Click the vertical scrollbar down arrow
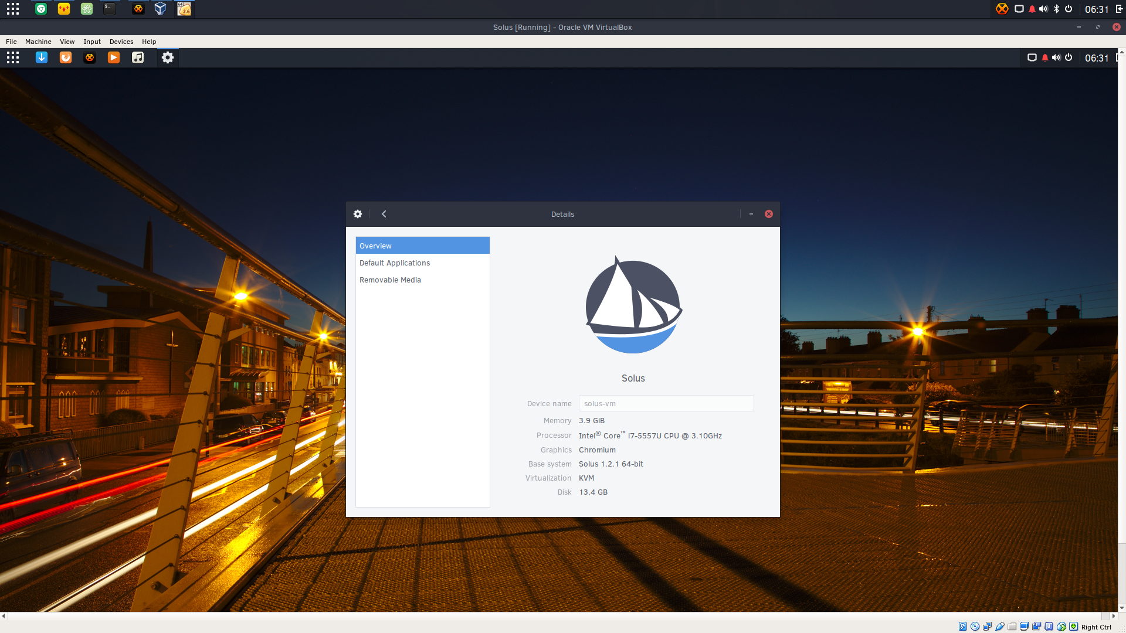This screenshot has height=633, width=1126. coord(1122,608)
